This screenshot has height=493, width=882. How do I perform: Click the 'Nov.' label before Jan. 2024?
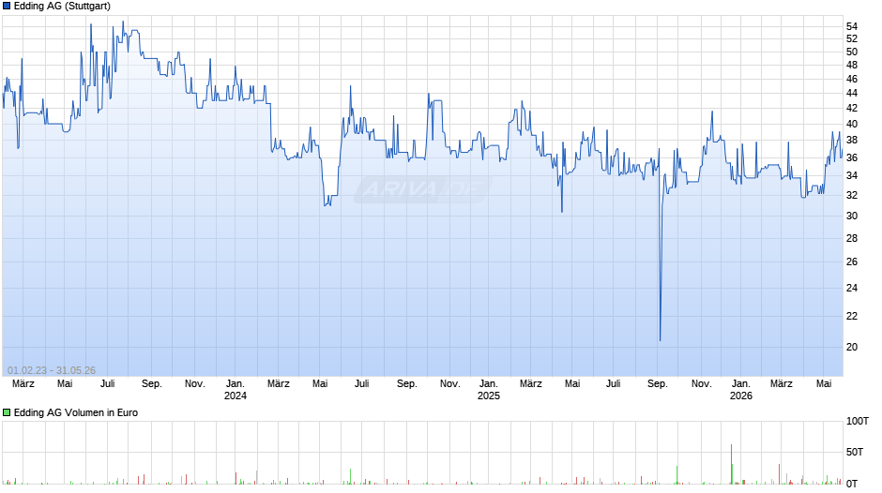(x=194, y=383)
